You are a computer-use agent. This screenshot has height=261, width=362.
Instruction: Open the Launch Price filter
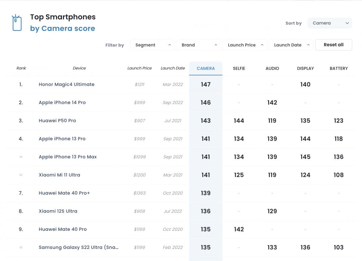coord(245,45)
